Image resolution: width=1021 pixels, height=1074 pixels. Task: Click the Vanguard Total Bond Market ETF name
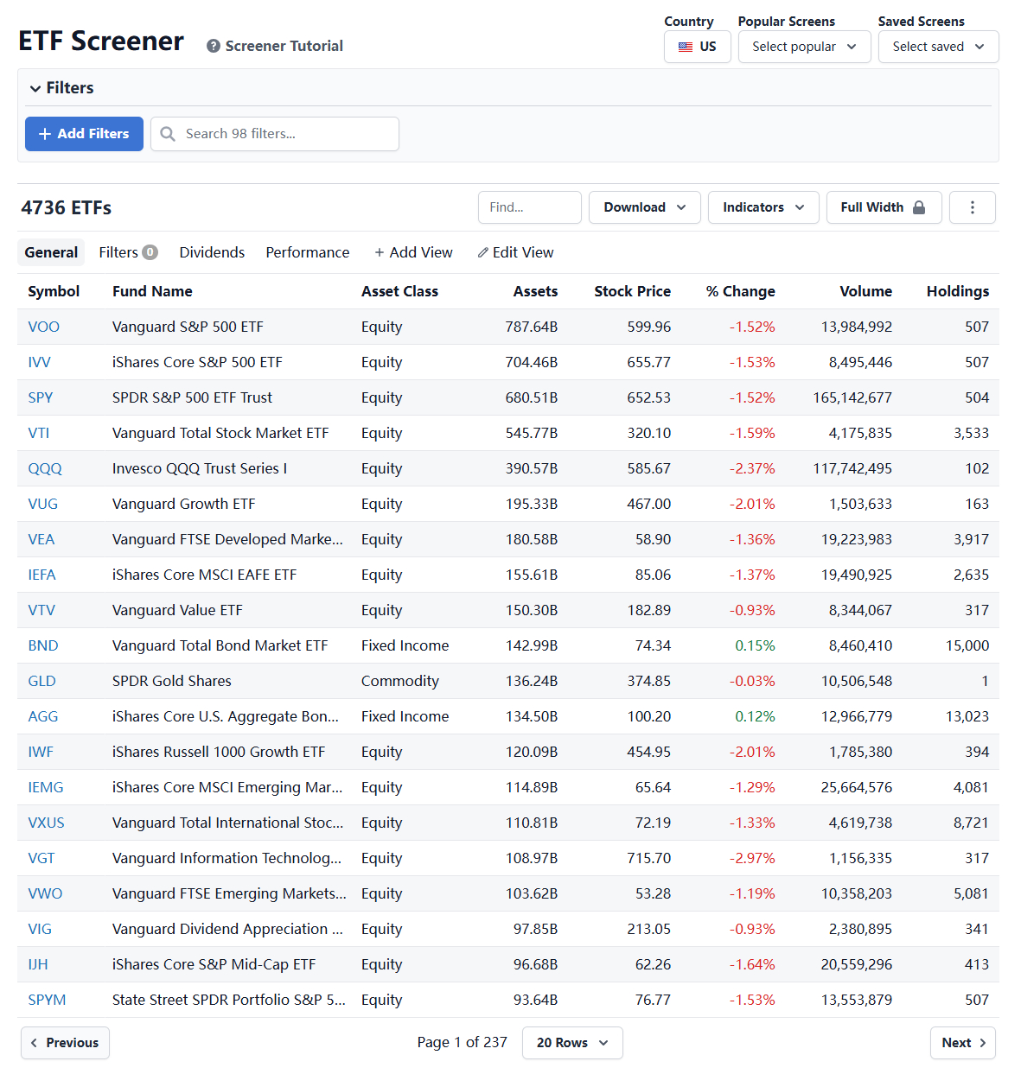click(x=220, y=645)
